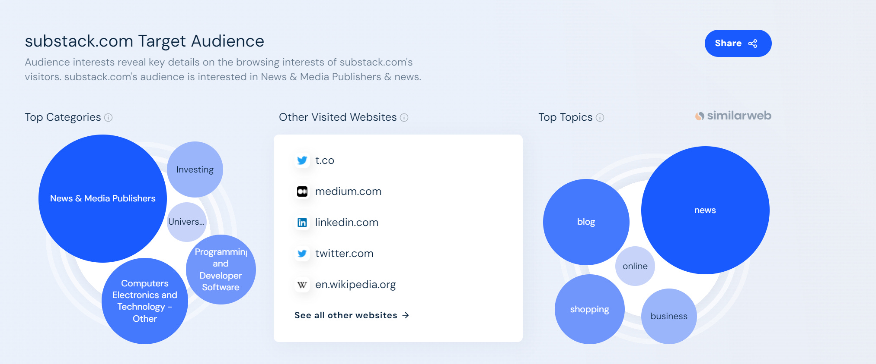The width and height of the screenshot is (876, 364).
Task: Open the info tooltip next to Top Categories
Action: coord(109,117)
